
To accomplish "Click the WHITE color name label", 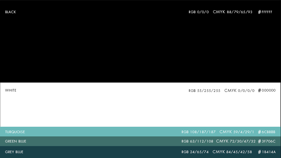I will 11,90.
